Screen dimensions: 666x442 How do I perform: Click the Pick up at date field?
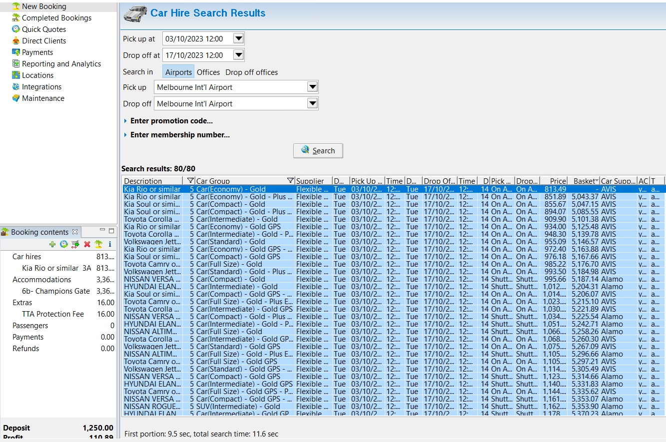(198, 38)
